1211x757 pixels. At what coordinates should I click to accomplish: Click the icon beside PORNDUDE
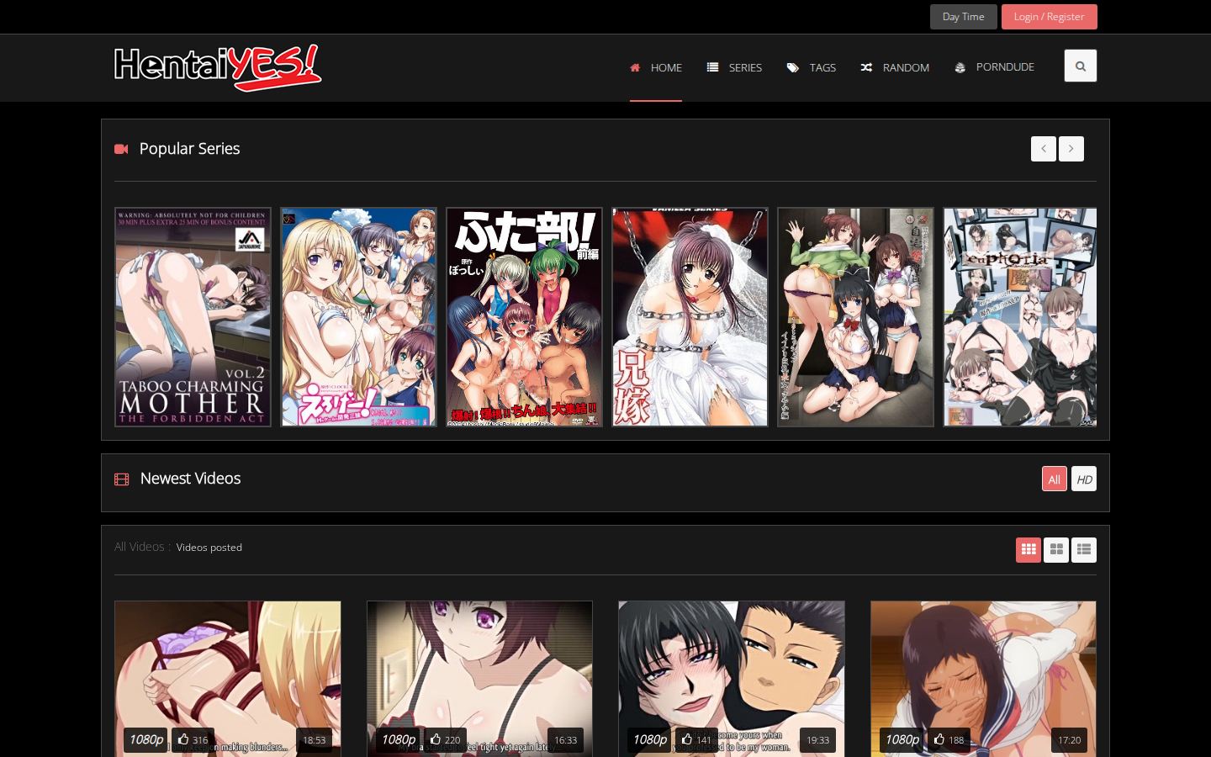click(960, 67)
